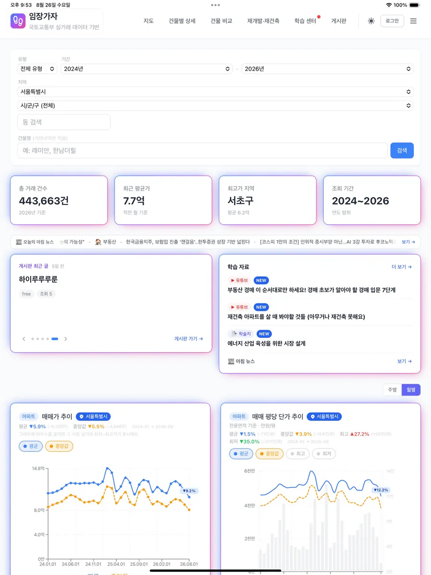Click the 조회 기간 2024~2026 card
Image resolution: width=431 pixels, height=575 pixels.
pos(372,200)
